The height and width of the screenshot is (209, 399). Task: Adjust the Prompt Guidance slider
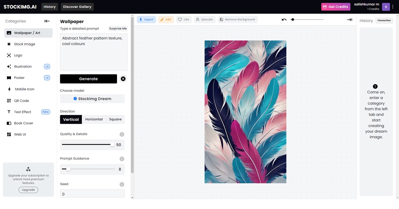click(x=68, y=169)
